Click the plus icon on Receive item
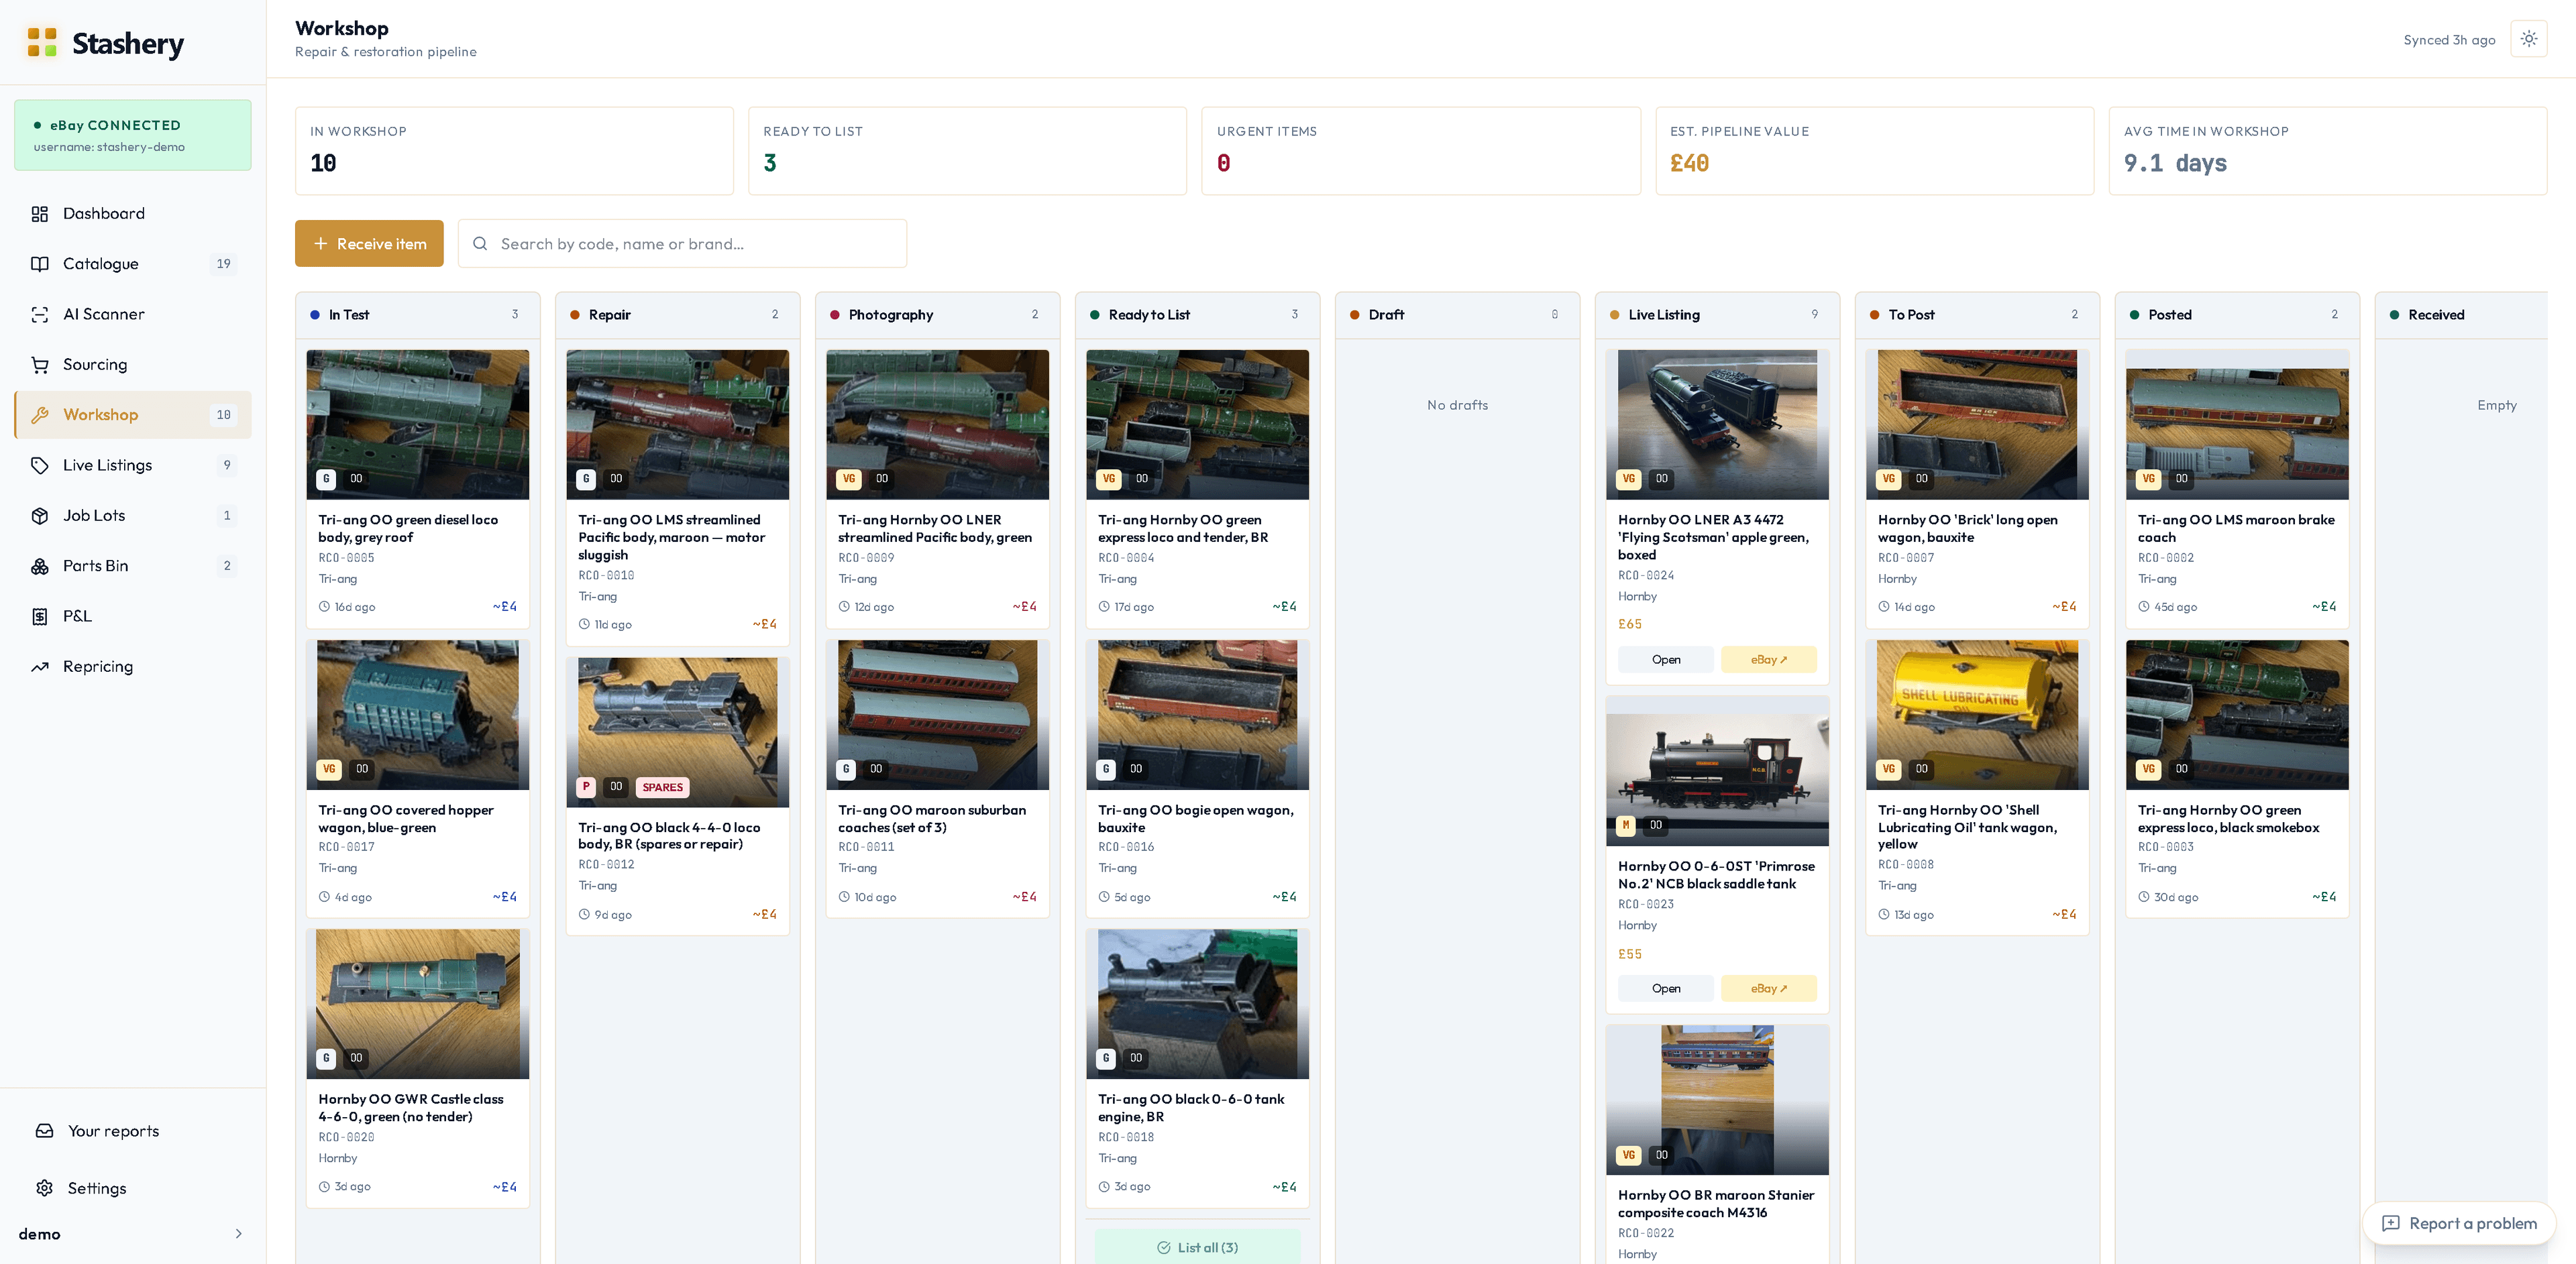 tap(321, 244)
